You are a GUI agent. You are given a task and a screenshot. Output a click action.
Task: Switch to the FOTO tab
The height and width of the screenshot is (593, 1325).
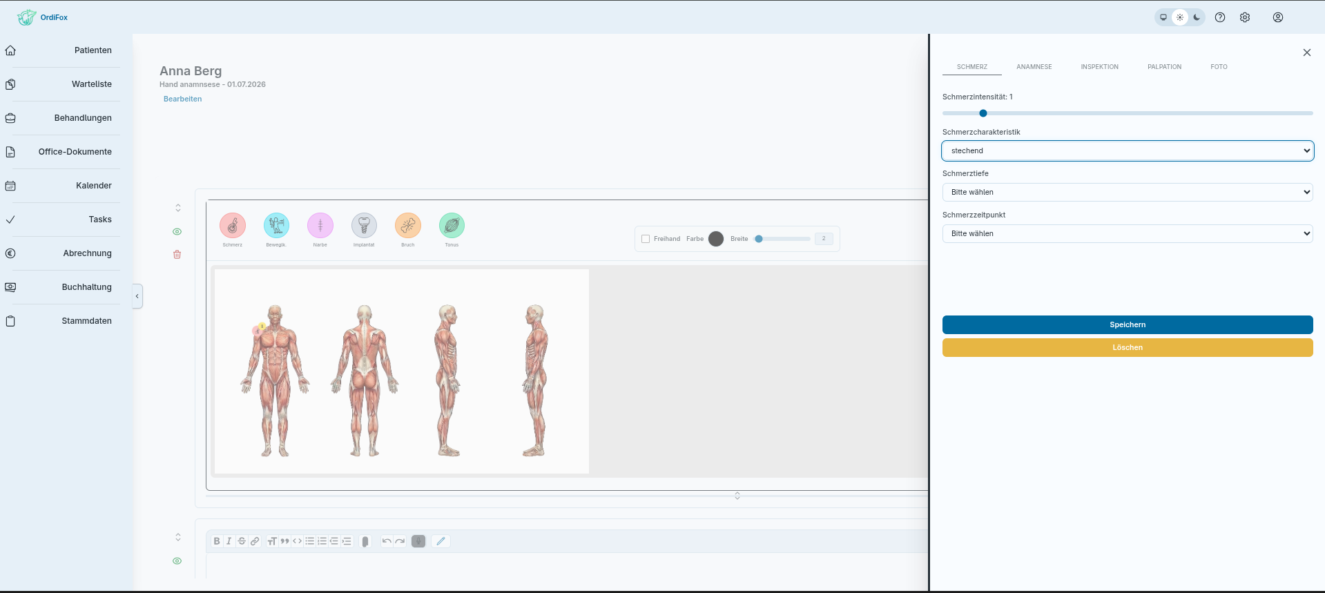pos(1219,67)
